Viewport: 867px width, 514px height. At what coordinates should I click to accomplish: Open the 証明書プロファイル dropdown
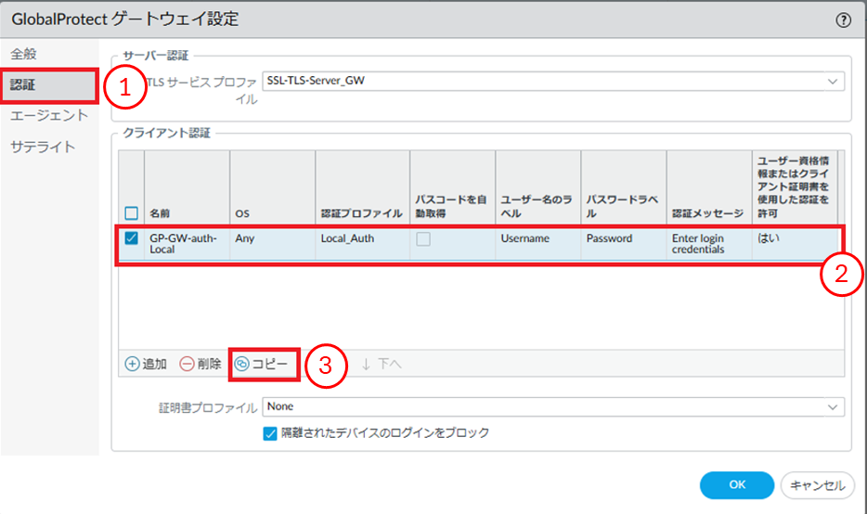point(832,406)
